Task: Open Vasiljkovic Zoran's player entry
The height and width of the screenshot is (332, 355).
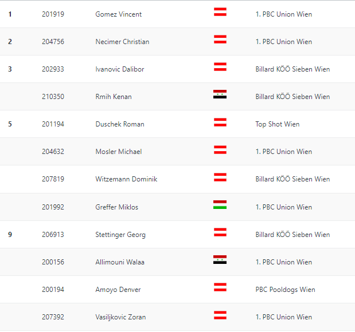Action: coord(120,317)
